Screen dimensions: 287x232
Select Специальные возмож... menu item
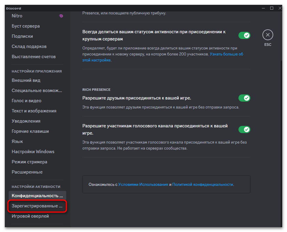[x=37, y=91]
